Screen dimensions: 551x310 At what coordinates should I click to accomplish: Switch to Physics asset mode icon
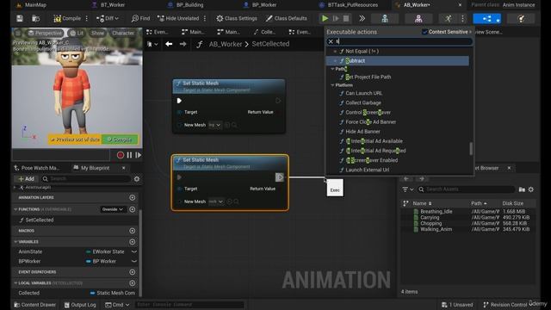click(521, 19)
